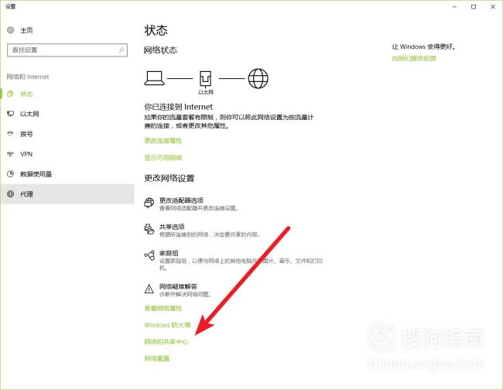The height and width of the screenshot is (390, 503).
Task: Open the 向我们提供反馈 feedback link
Action: [414, 58]
